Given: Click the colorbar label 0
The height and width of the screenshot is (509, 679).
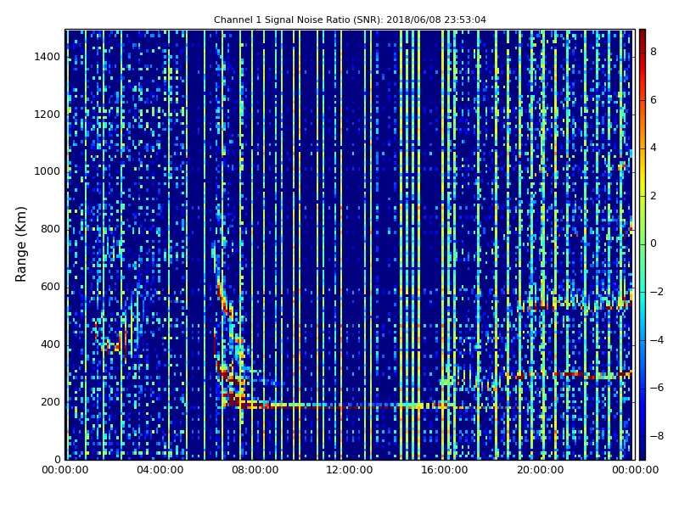Looking at the screenshot, I should (654, 243).
